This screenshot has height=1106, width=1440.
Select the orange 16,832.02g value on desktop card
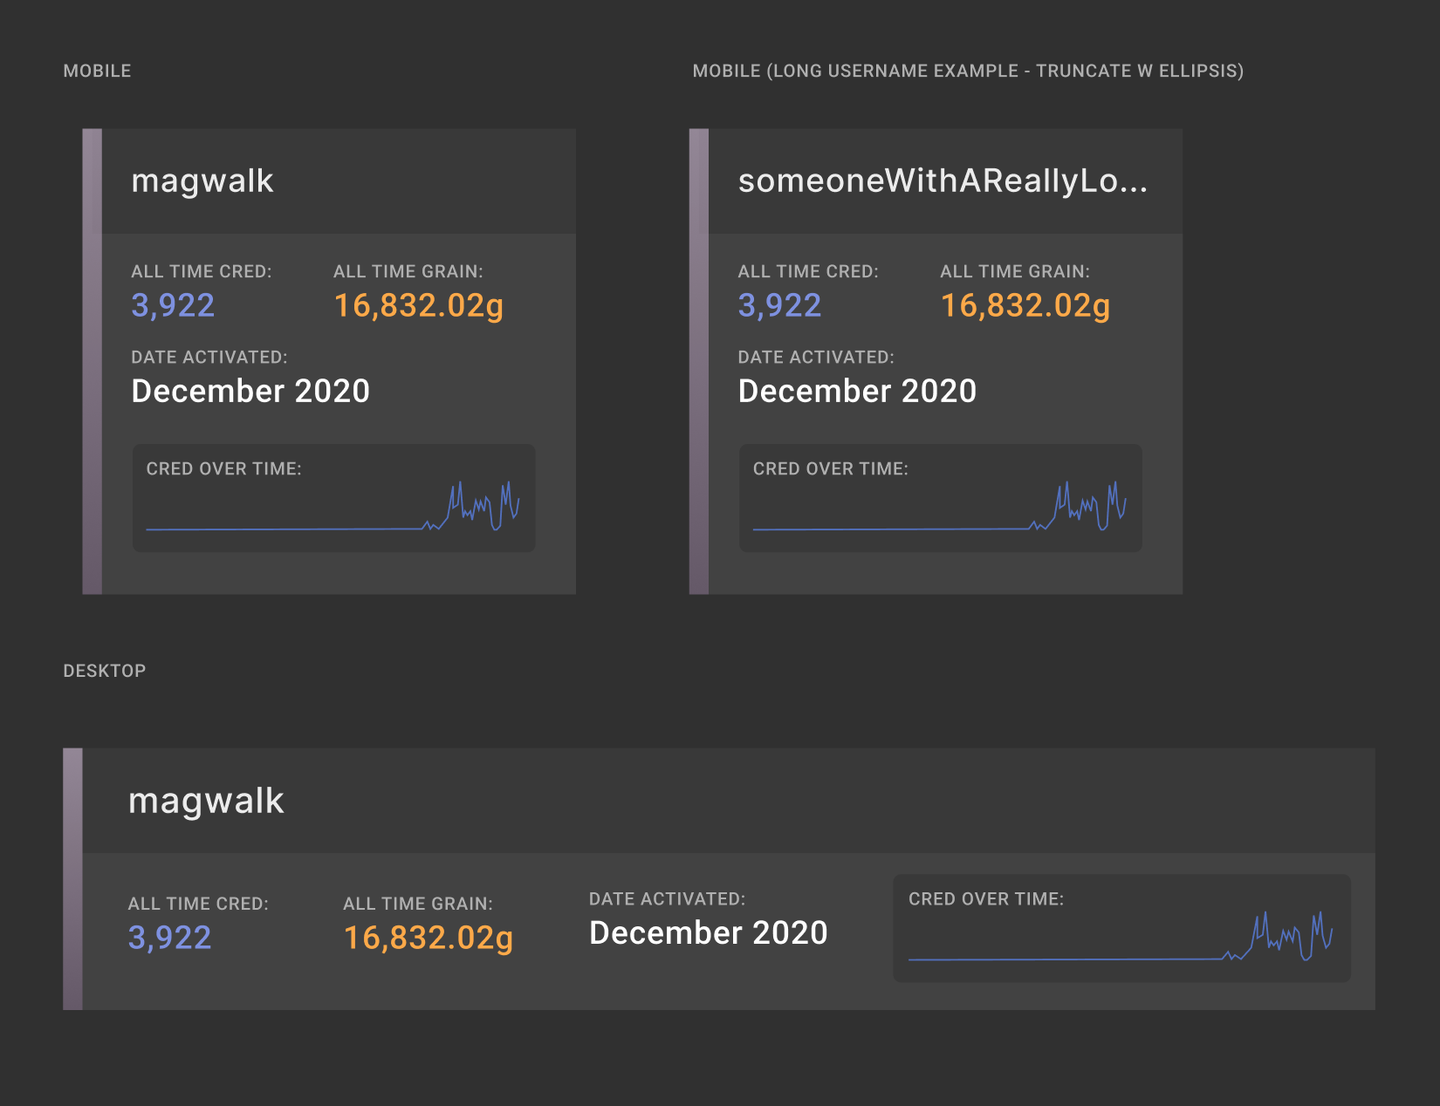(428, 938)
